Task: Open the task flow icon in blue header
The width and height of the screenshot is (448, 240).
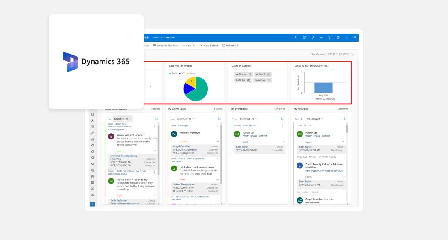Action: [x=304, y=37]
